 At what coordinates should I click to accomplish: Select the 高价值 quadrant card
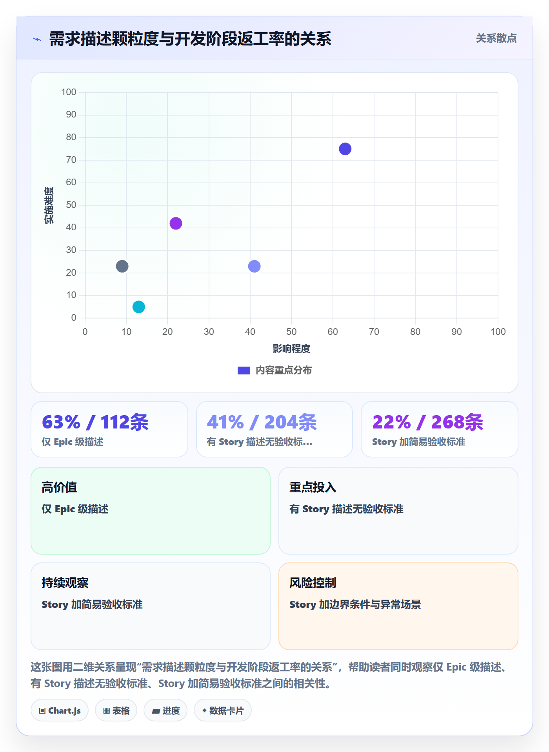pyautogui.click(x=151, y=511)
